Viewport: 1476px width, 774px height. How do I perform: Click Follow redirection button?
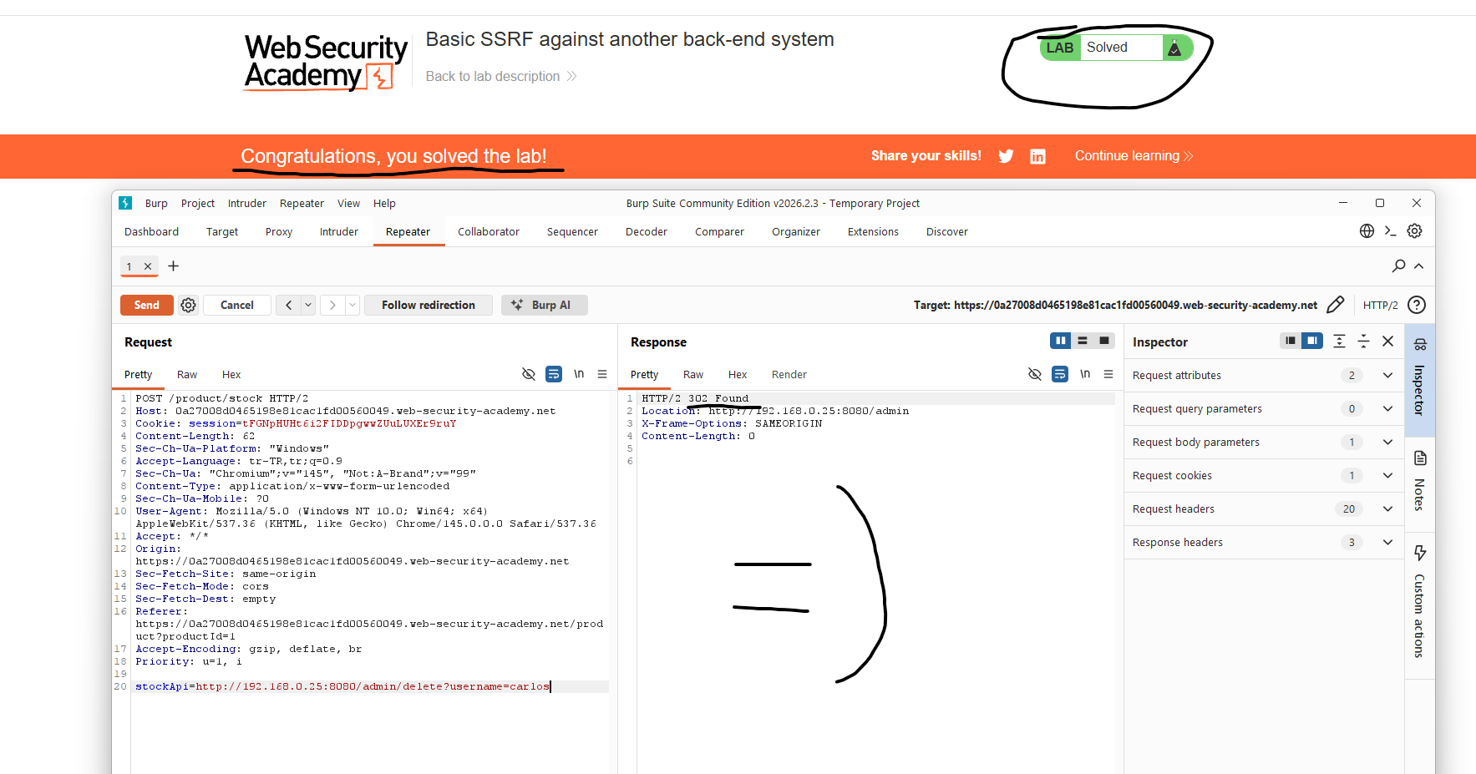[429, 306]
